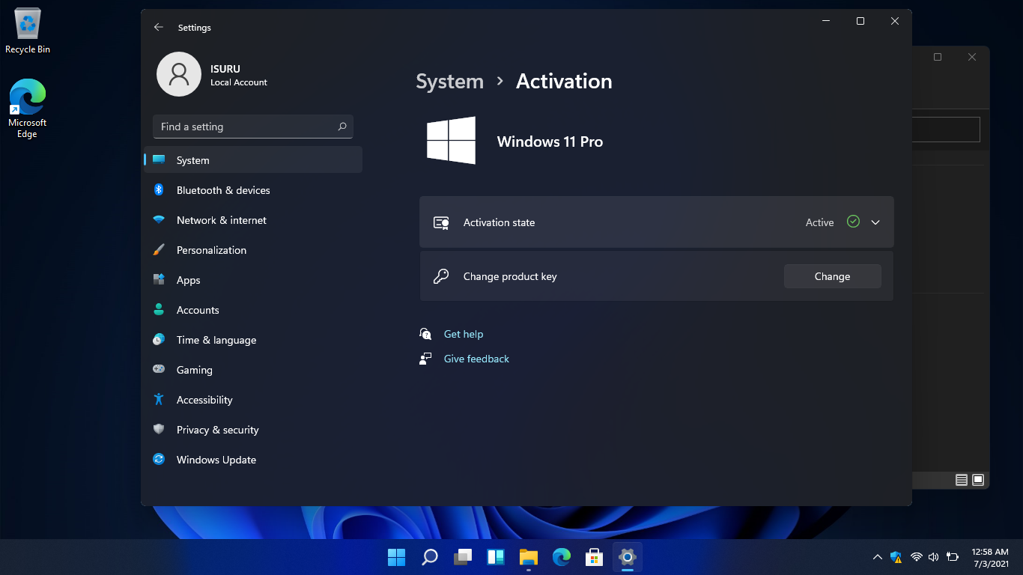
Task: Open the Widgets panel taskbar icon
Action: click(496, 557)
